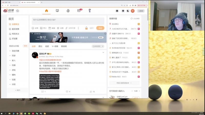
Task: Click the browser page vertical scrollbar
Action: coord(148,14)
